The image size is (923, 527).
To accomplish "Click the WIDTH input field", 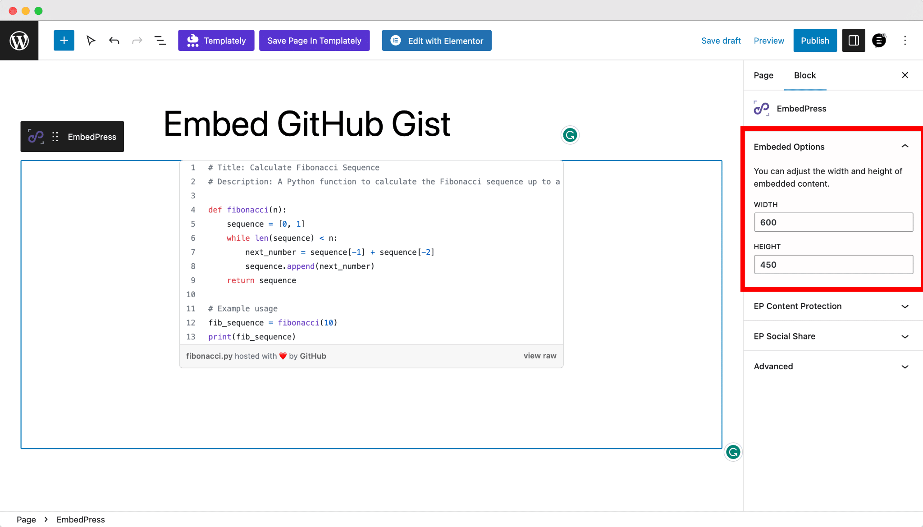I will pos(833,222).
